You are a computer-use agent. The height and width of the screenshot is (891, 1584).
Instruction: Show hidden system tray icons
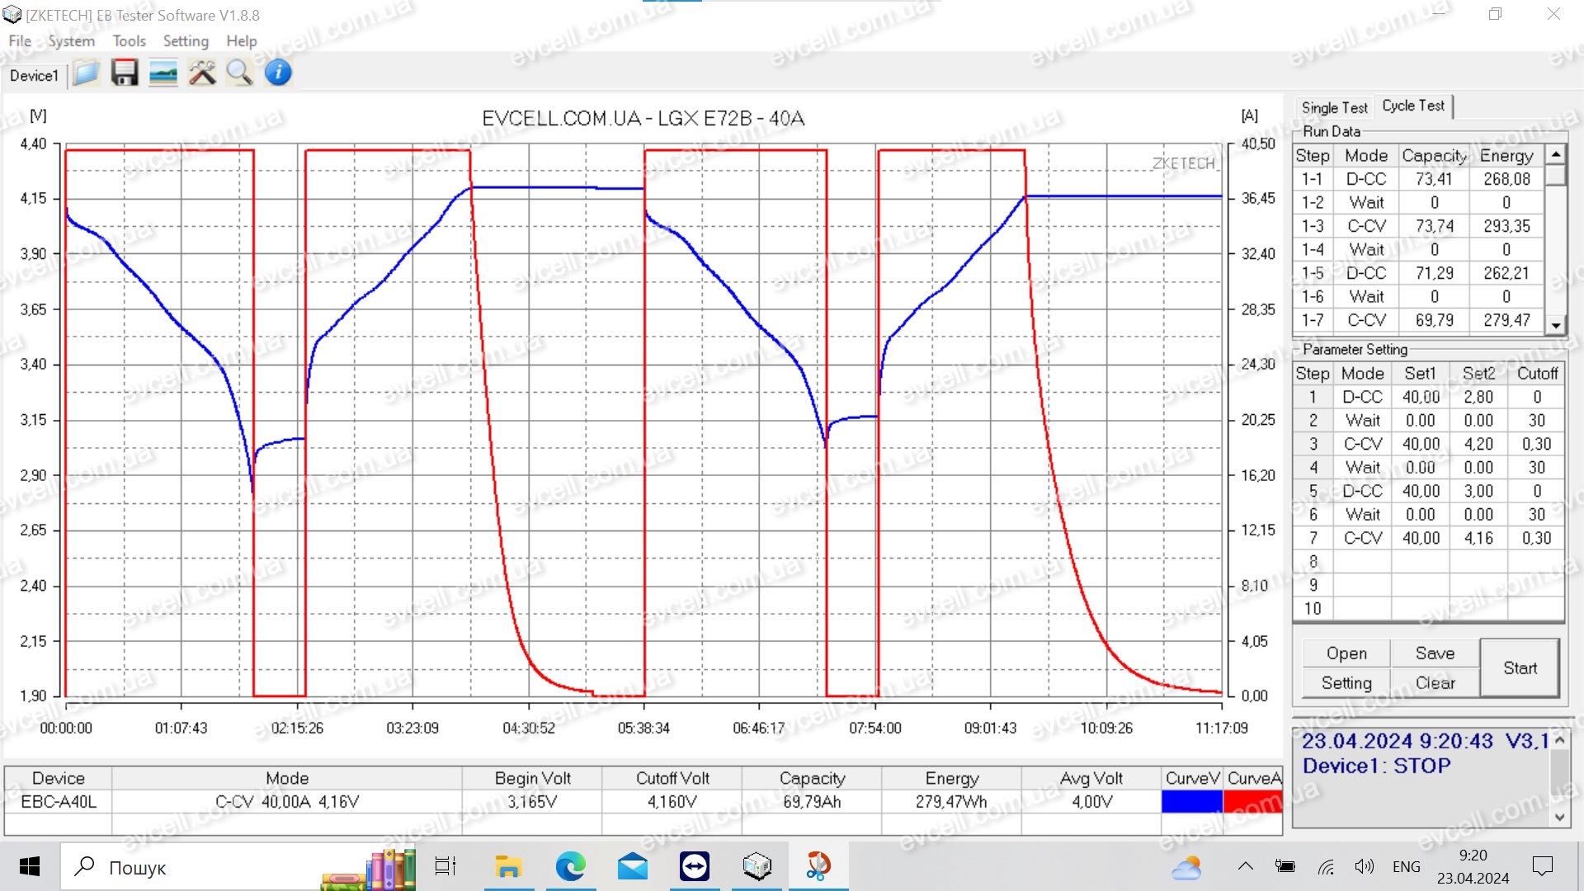coord(1246,866)
